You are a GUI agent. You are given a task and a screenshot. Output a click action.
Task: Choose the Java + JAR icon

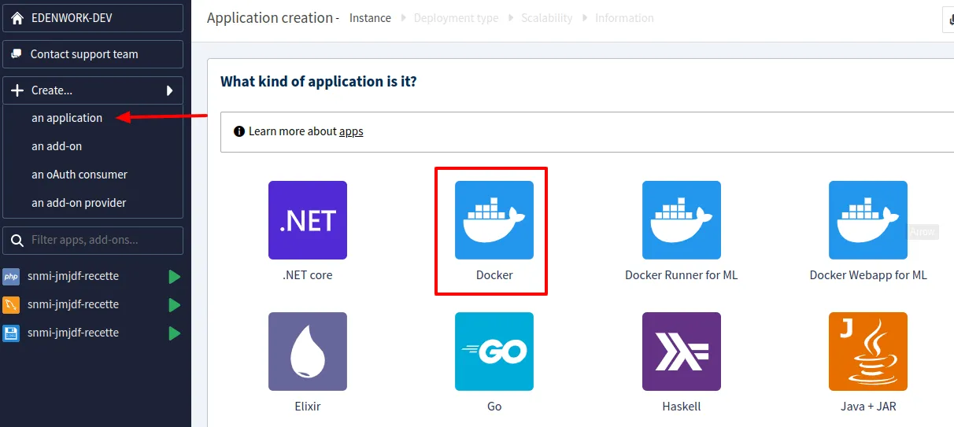pyautogui.click(x=868, y=352)
